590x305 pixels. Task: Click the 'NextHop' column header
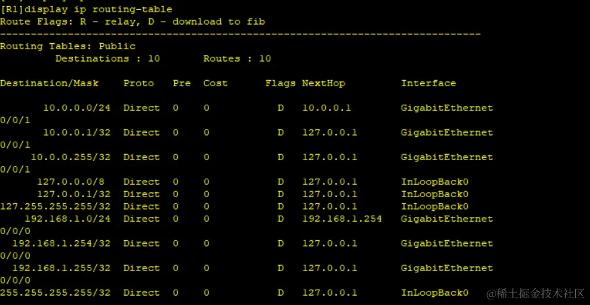323,83
